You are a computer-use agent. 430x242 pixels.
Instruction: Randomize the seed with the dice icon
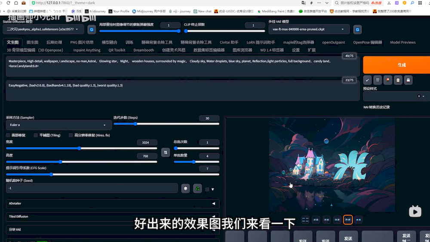click(x=186, y=189)
